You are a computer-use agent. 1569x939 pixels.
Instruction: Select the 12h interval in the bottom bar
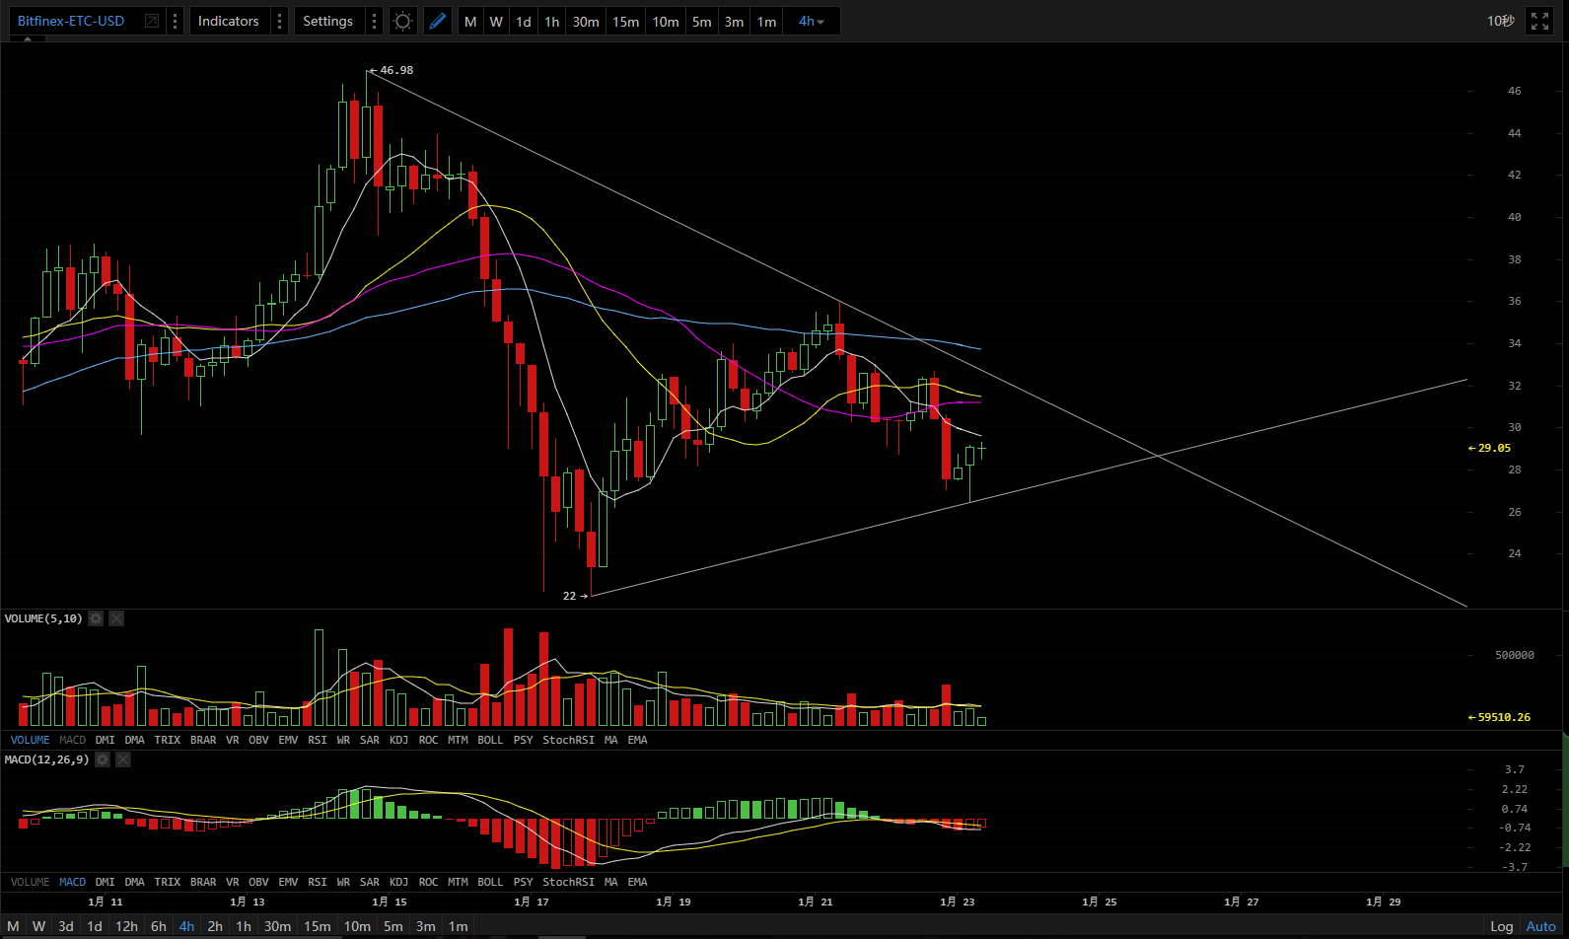(126, 926)
